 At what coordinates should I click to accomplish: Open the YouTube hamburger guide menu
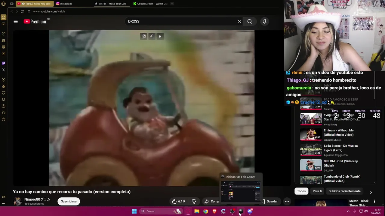[x=16, y=21]
